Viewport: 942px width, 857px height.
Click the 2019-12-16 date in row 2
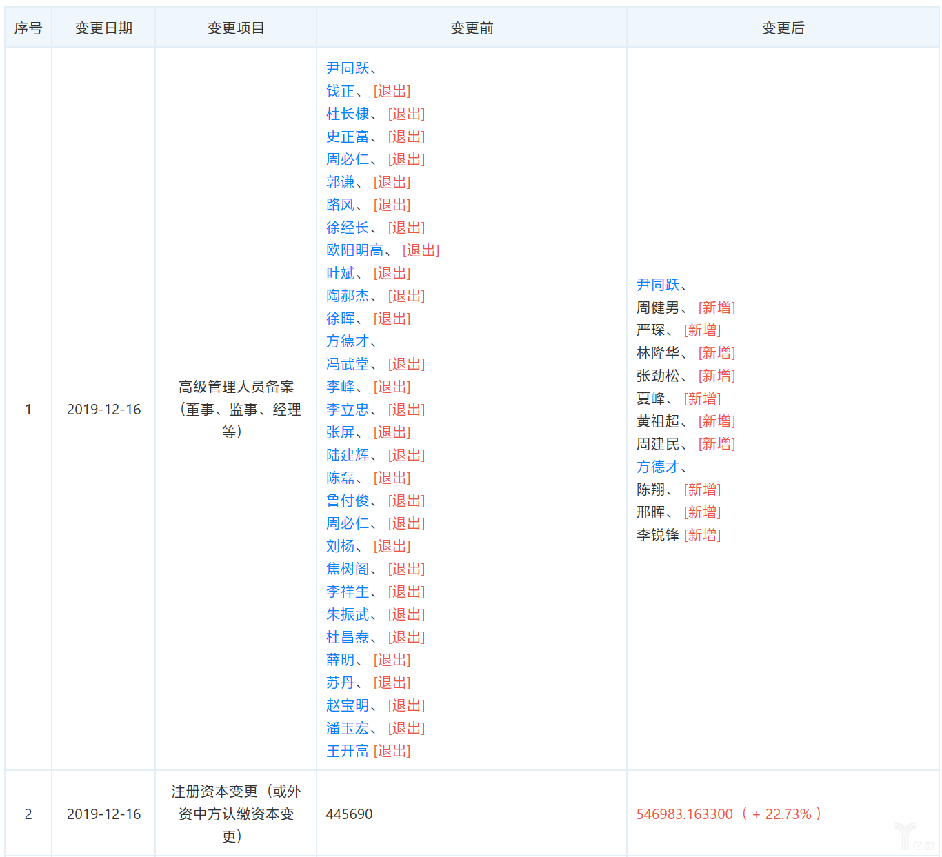(x=103, y=814)
